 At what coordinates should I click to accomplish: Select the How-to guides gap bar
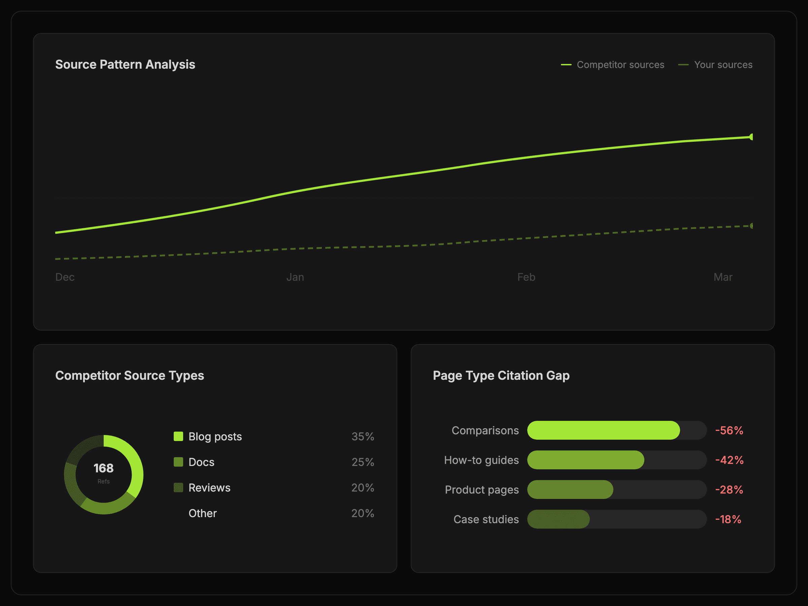pyautogui.click(x=585, y=460)
